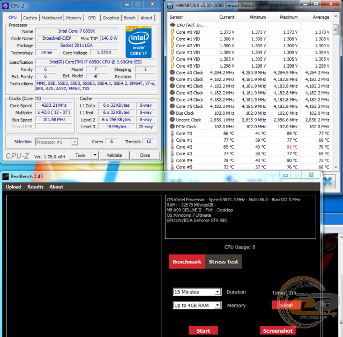This screenshot has height=337, width=343.
Task: Switch to the Caches tab in CPU-Z
Action: (30, 18)
